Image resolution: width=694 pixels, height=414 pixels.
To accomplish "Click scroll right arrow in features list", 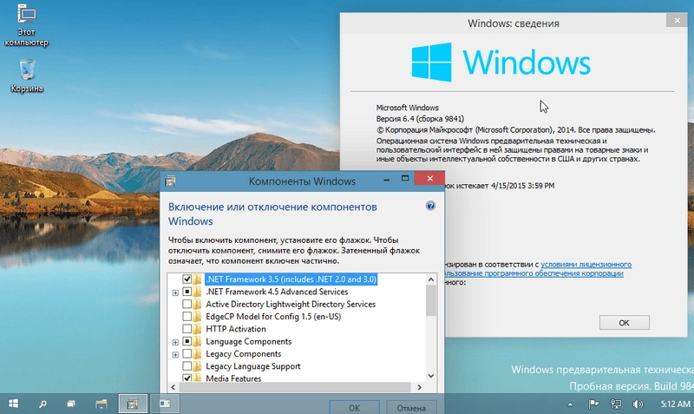I will coord(419,387).
